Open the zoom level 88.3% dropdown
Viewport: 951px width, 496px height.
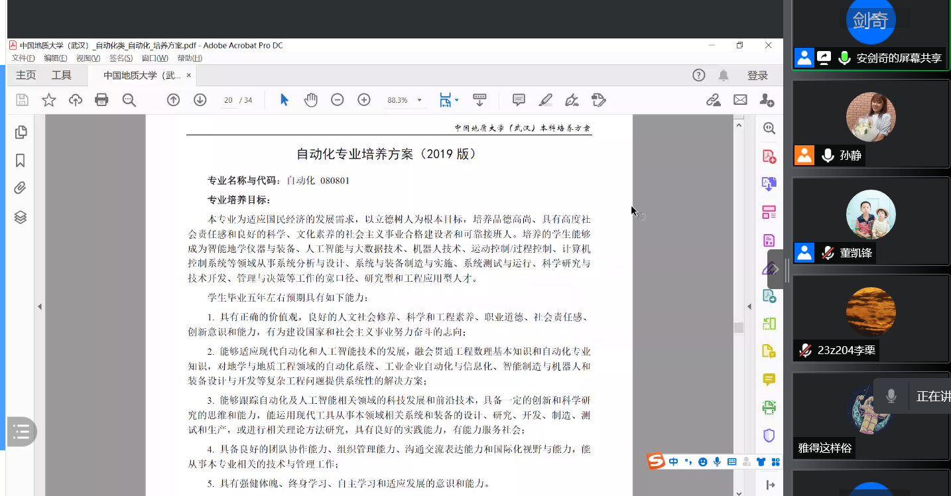tap(419, 101)
